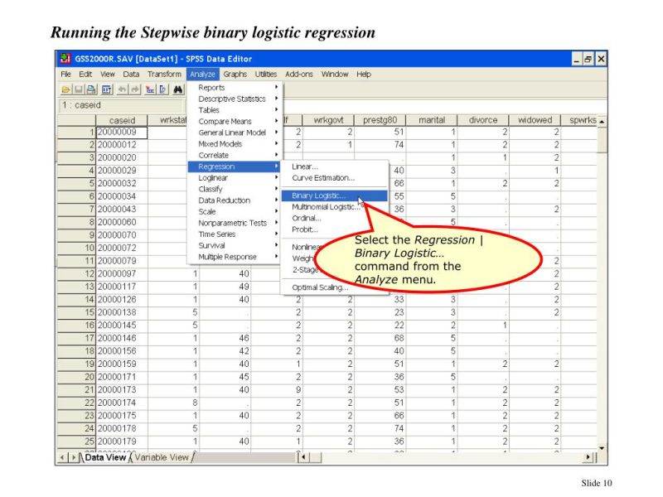Screen dimensions: 663x497
Task: Select the Data View tab
Action: point(104,456)
